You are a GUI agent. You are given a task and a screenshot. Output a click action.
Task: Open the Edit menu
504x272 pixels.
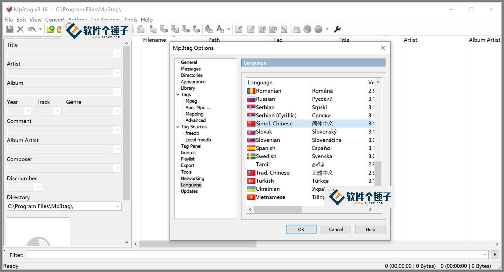[x=21, y=20]
